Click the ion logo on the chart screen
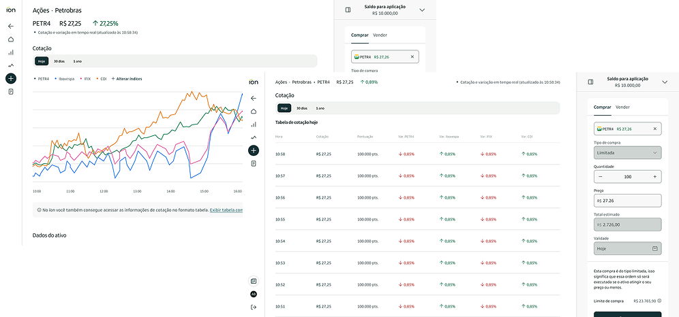The width and height of the screenshot is (679, 317). 11,10
